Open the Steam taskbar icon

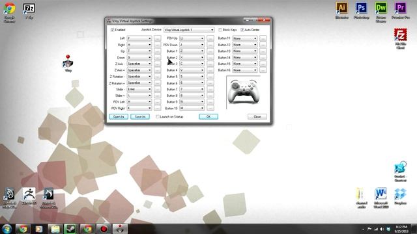click(71, 229)
